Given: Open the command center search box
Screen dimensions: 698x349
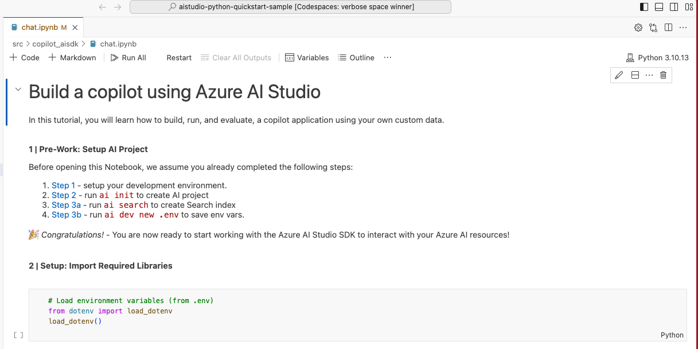Looking at the screenshot, I should (x=290, y=7).
